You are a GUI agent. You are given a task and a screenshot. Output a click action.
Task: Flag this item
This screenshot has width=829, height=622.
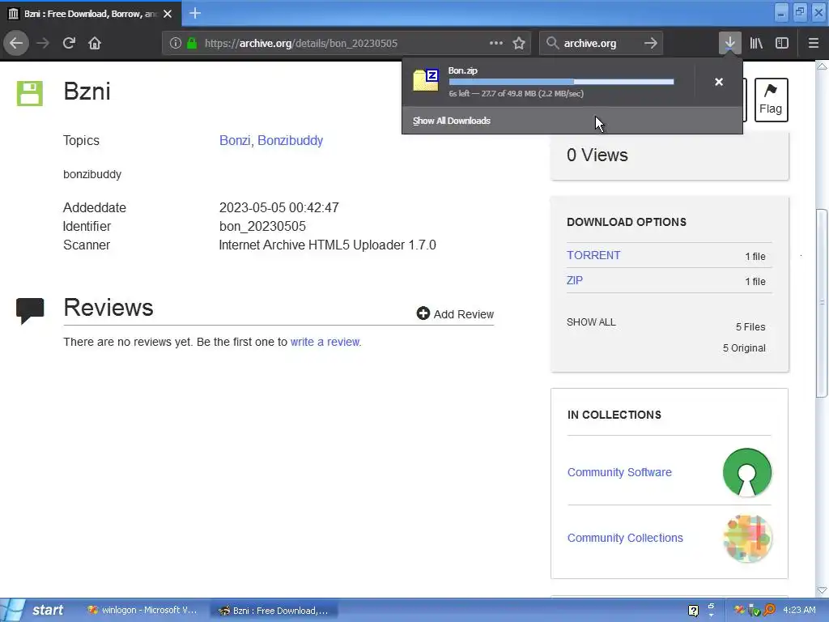click(x=771, y=100)
